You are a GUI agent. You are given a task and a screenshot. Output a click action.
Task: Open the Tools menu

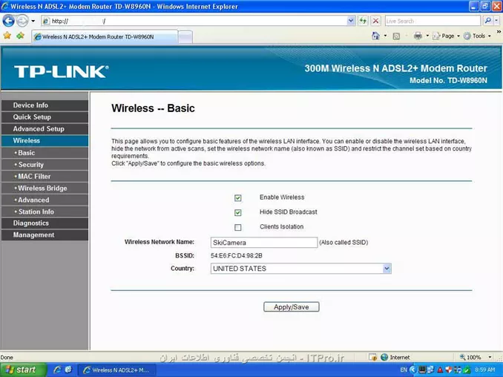point(477,36)
